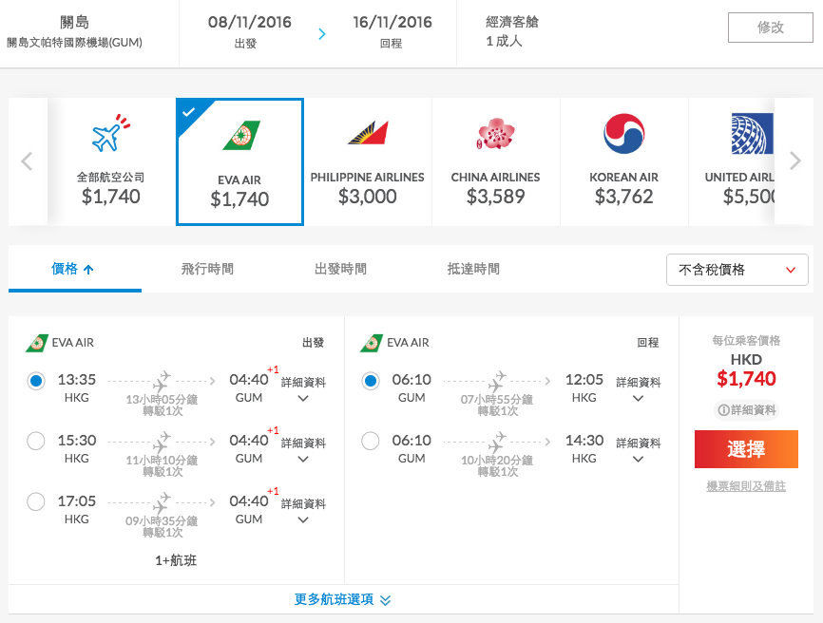Click the 全部航空公司 $1,740 card
This screenshot has width=823, height=623.
(x=111, y=162)
